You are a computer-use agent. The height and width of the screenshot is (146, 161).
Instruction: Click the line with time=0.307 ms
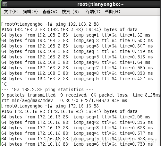77,46
